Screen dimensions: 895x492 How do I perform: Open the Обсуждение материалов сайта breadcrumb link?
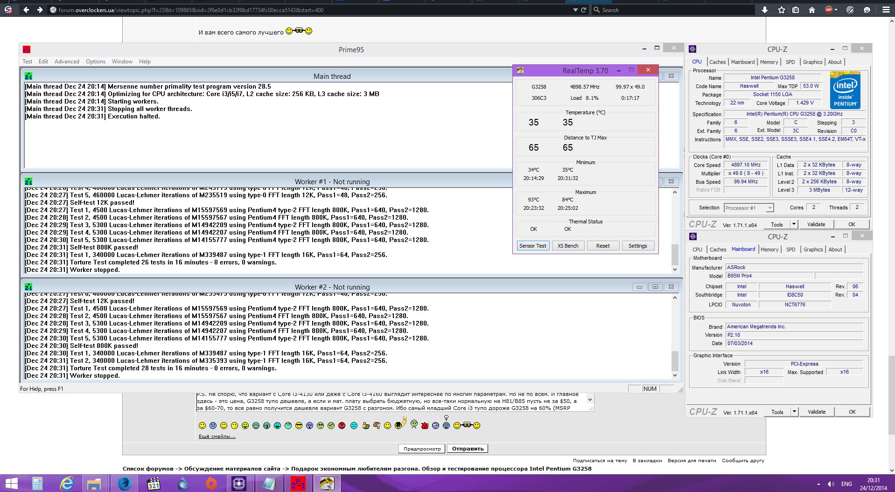[232, 469]
